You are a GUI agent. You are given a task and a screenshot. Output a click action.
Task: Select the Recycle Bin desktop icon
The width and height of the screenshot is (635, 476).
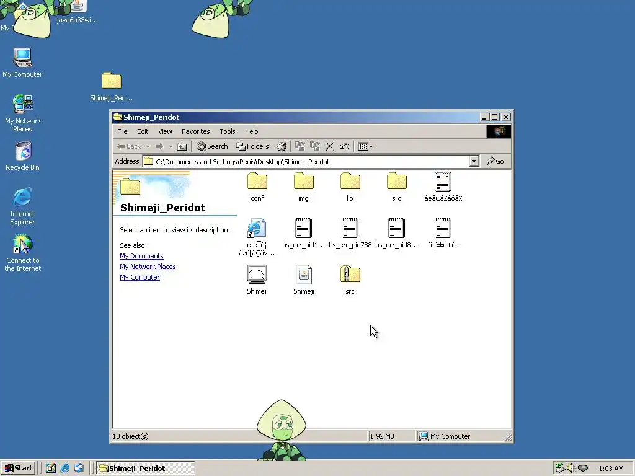23,156
